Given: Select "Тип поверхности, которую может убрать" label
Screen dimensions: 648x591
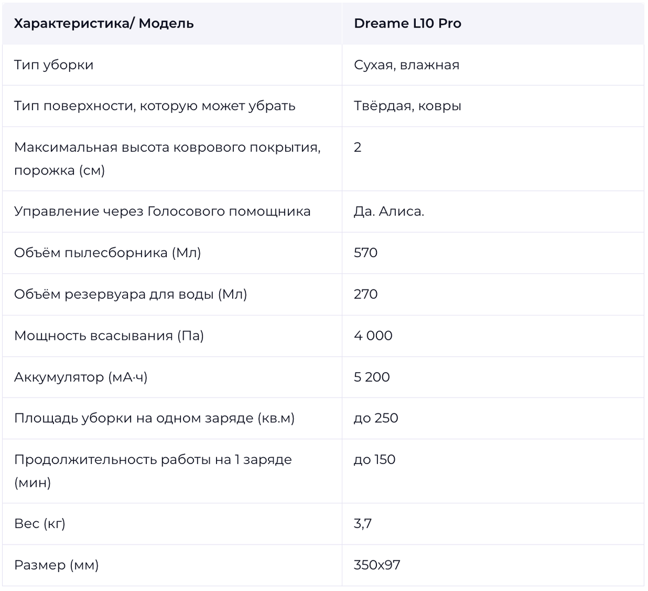Looking at the screenshot, I should coord(154,106).
